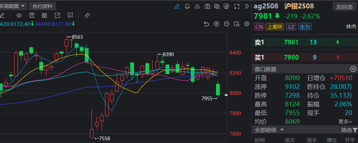This screenshot has width=358, height=143.
Task: Expand the double-chevron panel arrow
Action: pos(247,6)
